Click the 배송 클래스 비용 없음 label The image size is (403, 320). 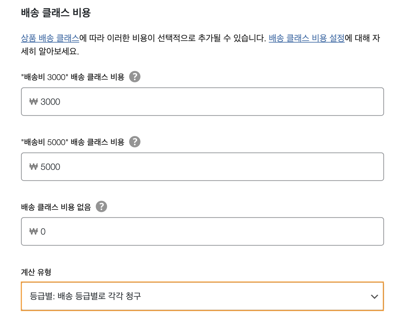pyautogui.click(x=56, y=207)
